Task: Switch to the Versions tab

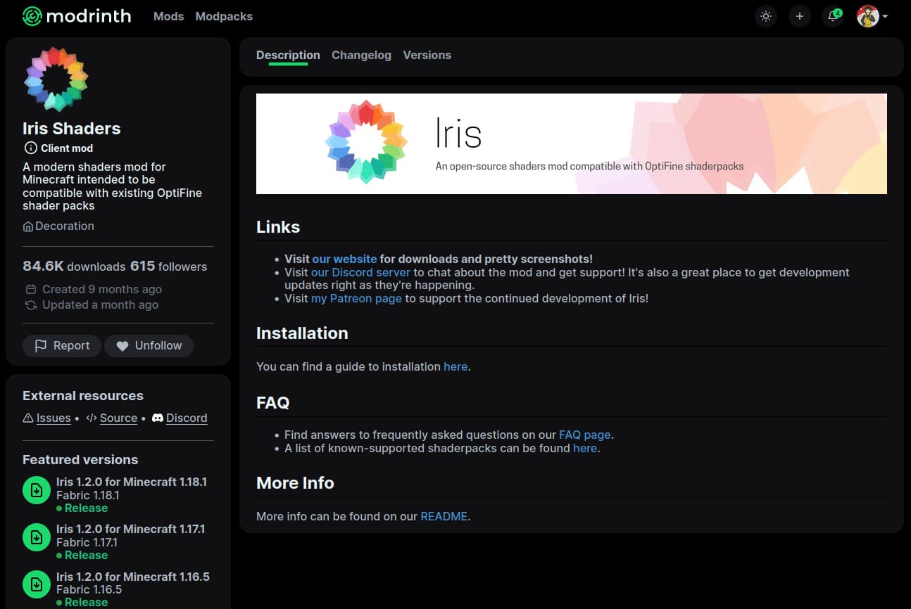Action: click(x=427, y=55)
